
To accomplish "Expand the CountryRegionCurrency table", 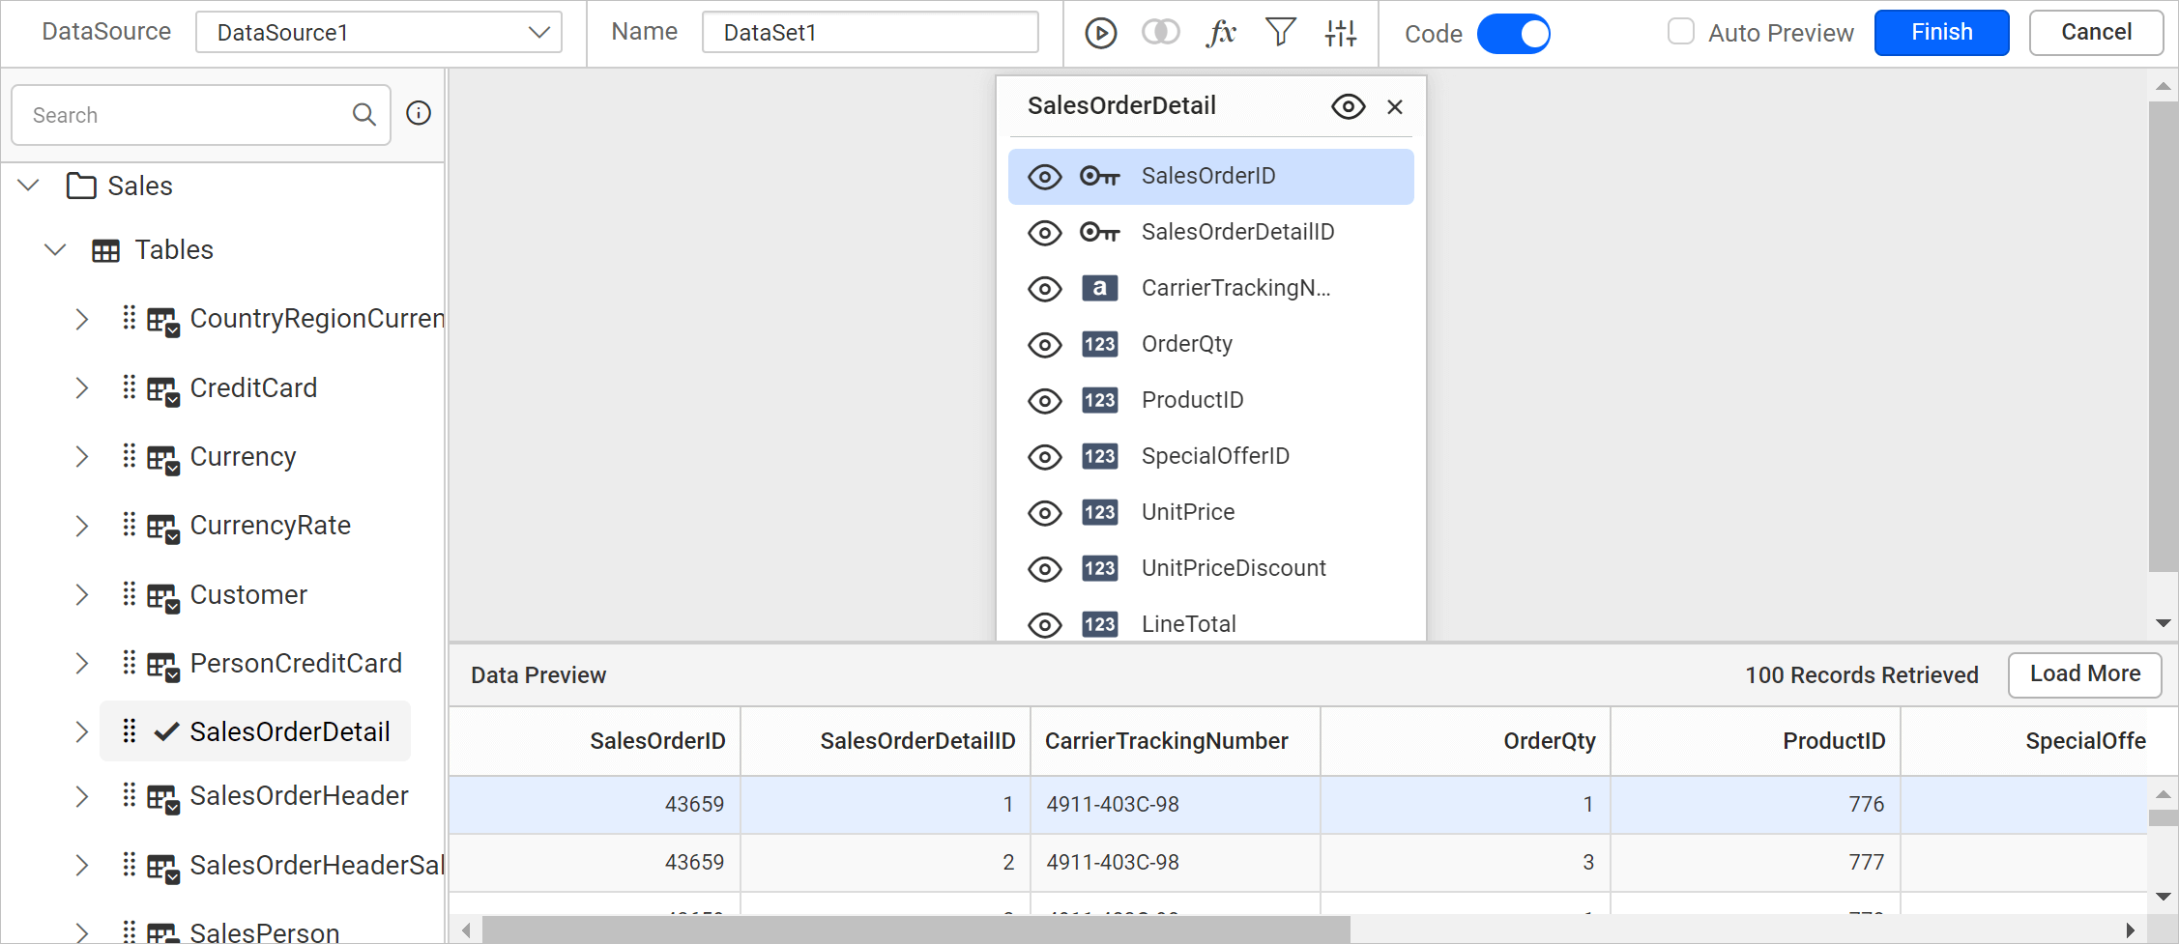I will [x=82, y=319].
